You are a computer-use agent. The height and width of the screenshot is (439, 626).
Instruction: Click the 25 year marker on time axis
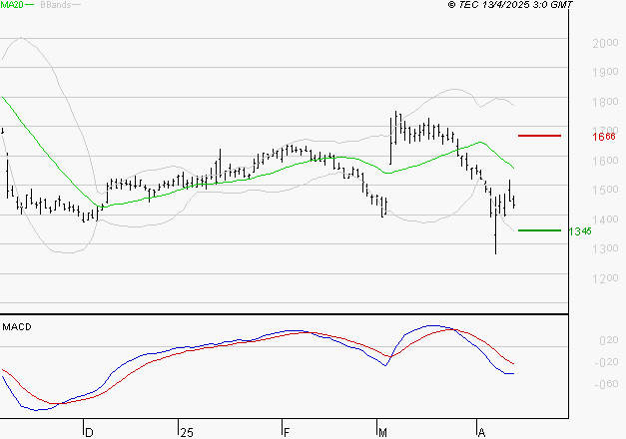coord(187,433)
